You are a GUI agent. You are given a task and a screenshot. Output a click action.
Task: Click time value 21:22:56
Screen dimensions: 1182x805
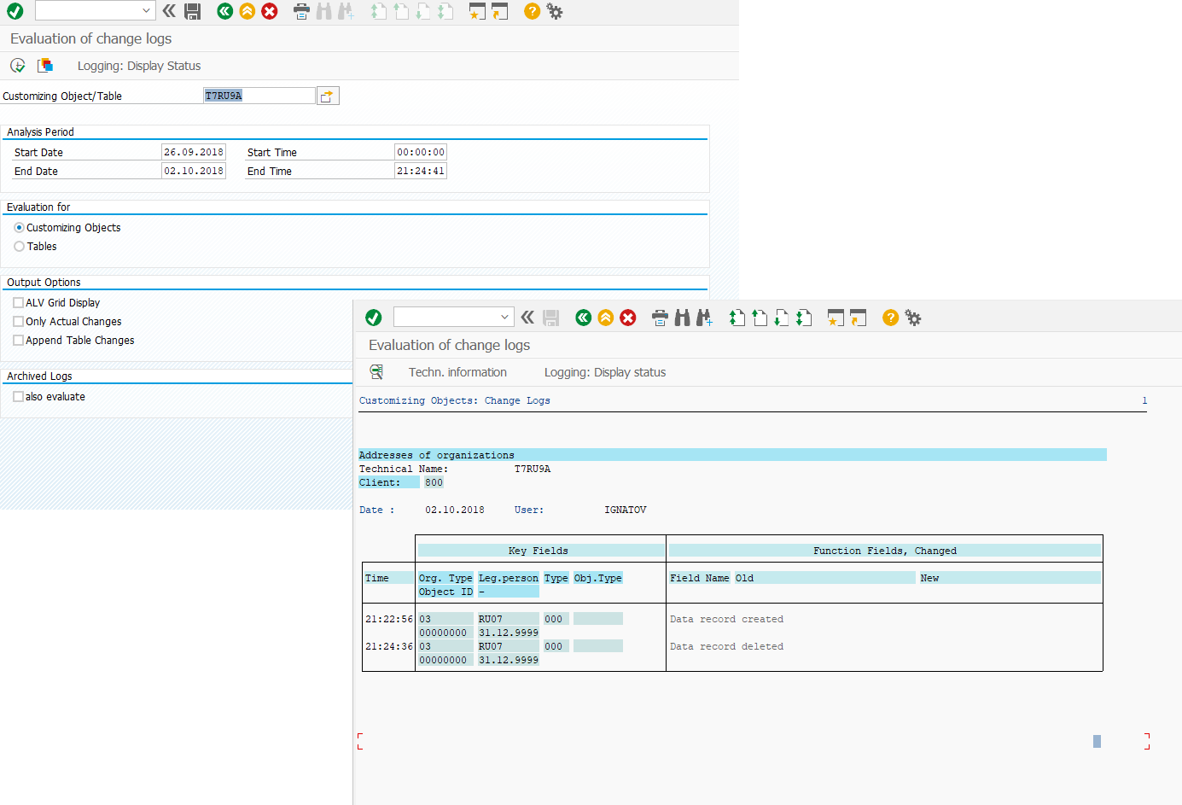click(x=389, y=620)
